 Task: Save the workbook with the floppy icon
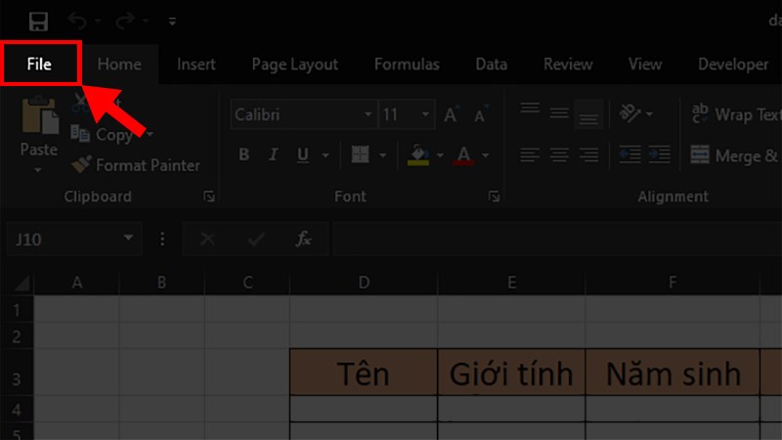pyautogui.click(x=38, y=22)
